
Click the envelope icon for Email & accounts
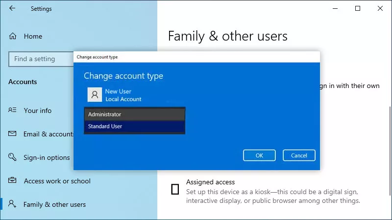coord(12,133)
